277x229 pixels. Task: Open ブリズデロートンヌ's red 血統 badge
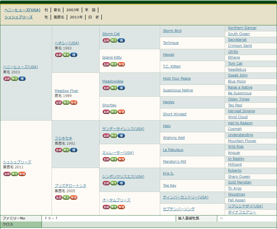(x=59, y=197)
